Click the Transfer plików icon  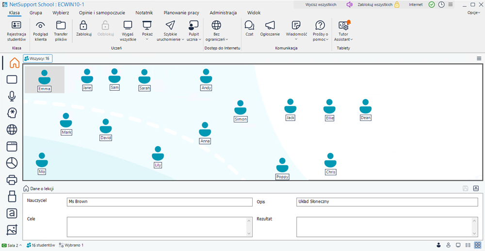(x=61, y=26)
